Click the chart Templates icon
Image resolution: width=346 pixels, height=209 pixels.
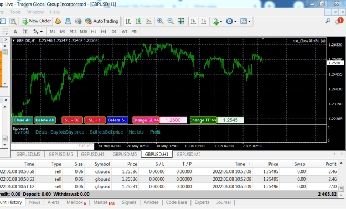244,21
